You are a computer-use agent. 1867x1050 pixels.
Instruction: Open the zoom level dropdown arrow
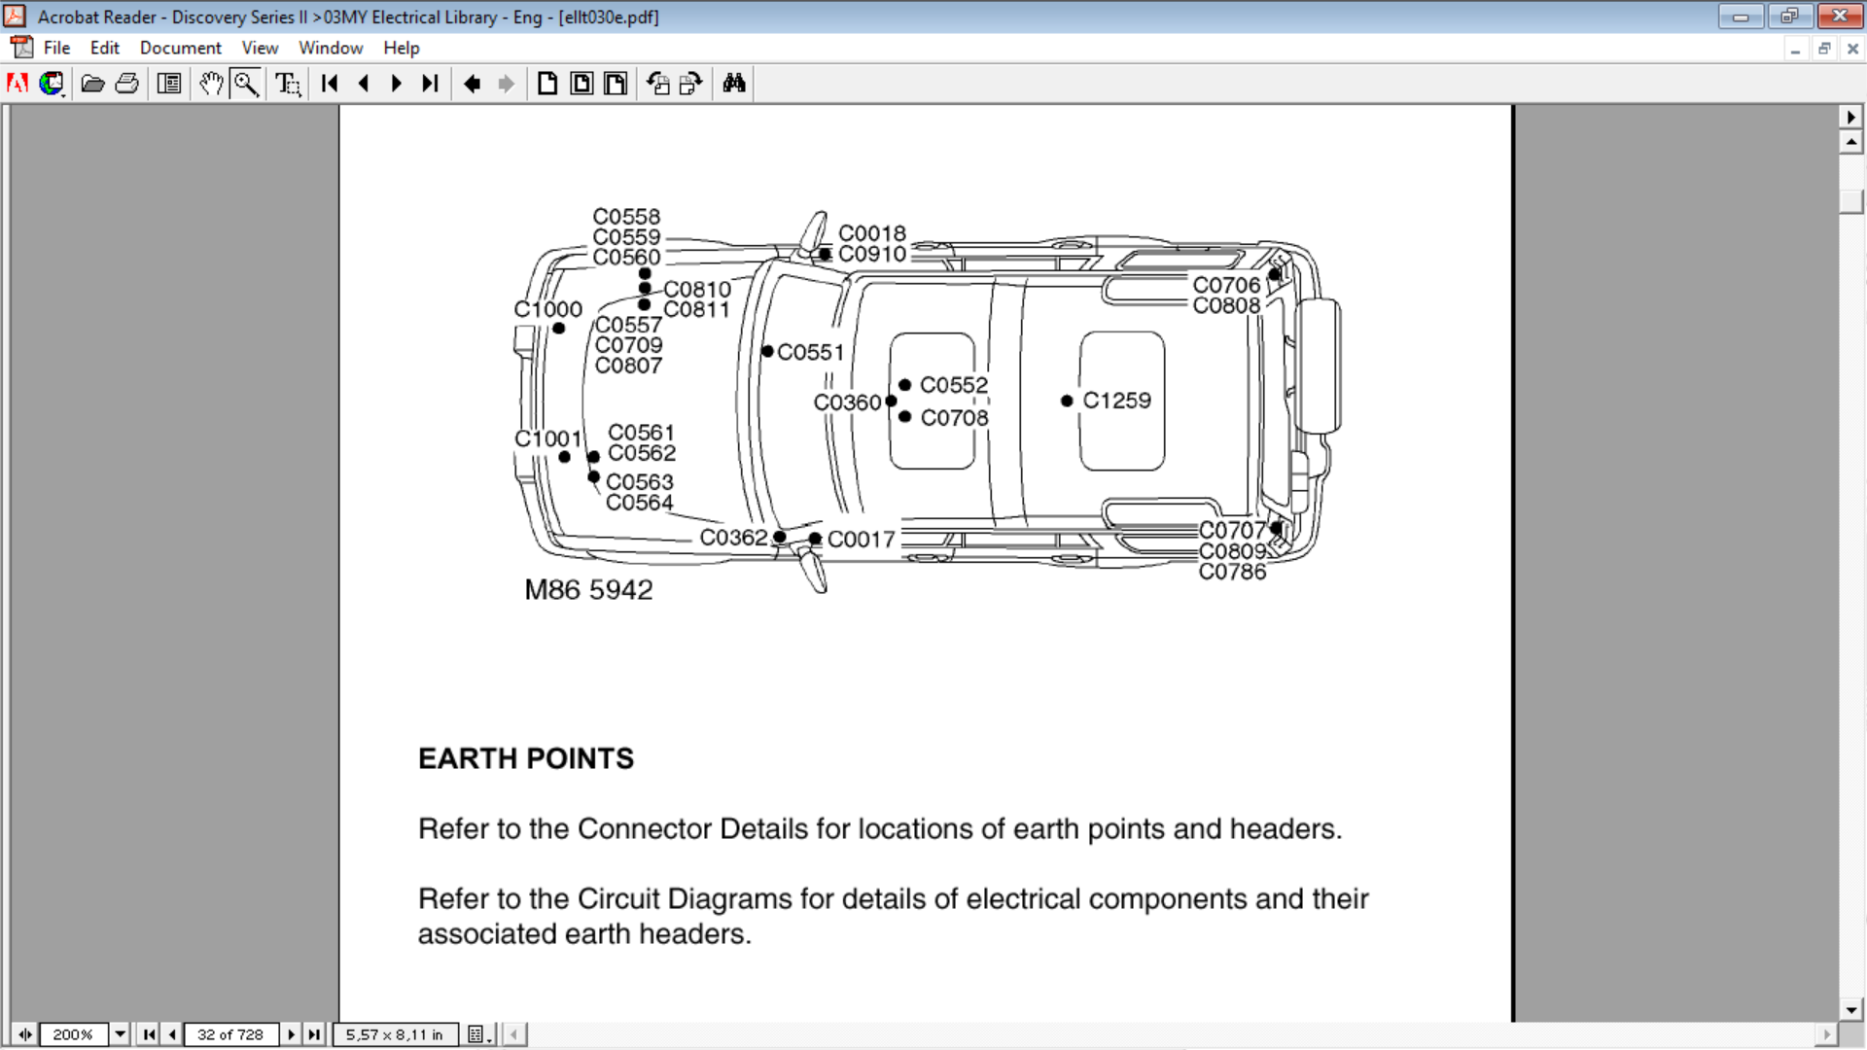coord(120,1034)
